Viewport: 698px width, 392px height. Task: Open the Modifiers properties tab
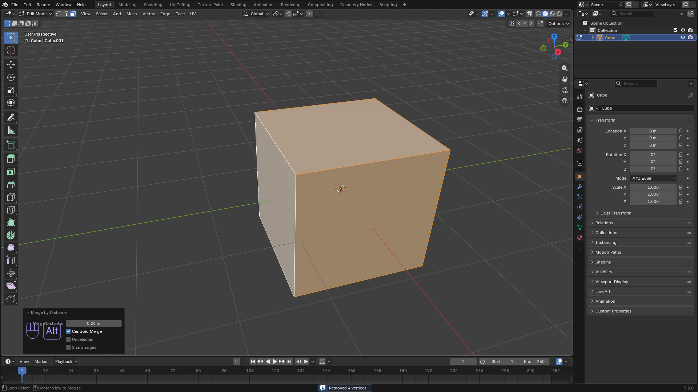(580, 187)
